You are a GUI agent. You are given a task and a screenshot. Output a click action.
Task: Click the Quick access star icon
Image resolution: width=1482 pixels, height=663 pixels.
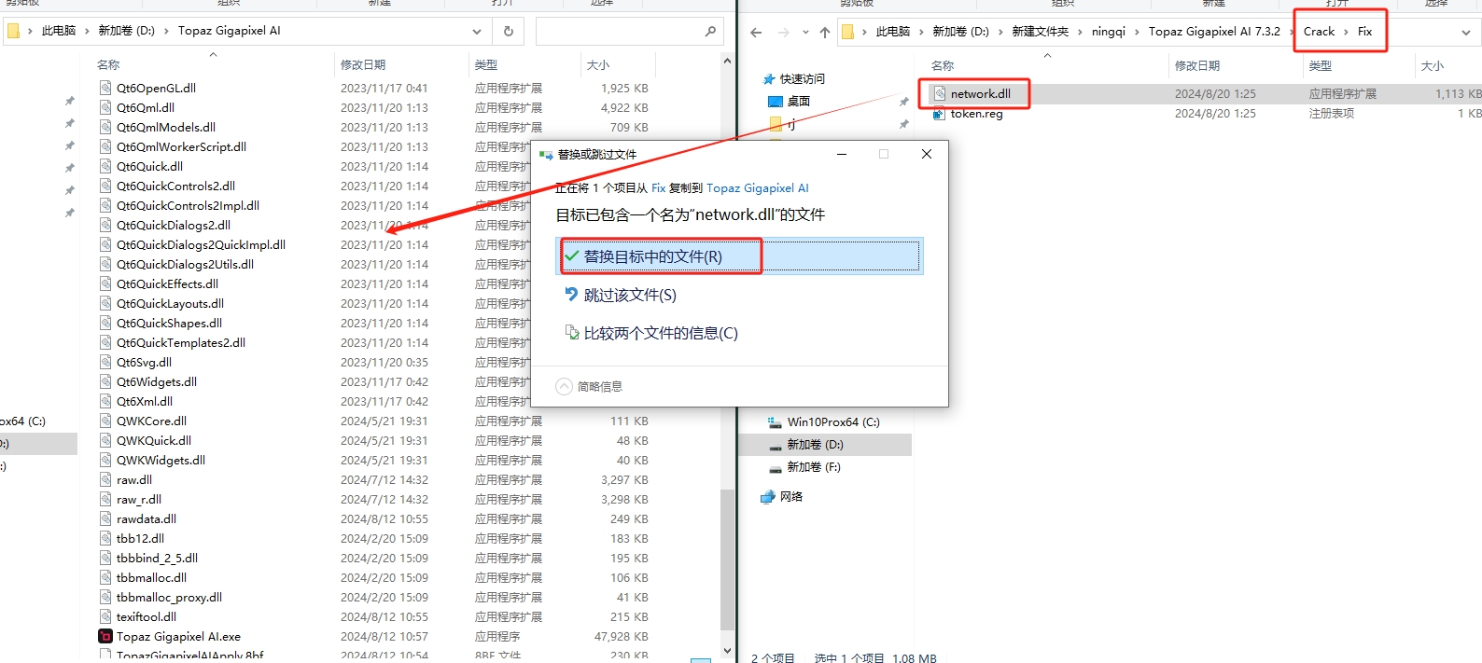coord(770,79)
